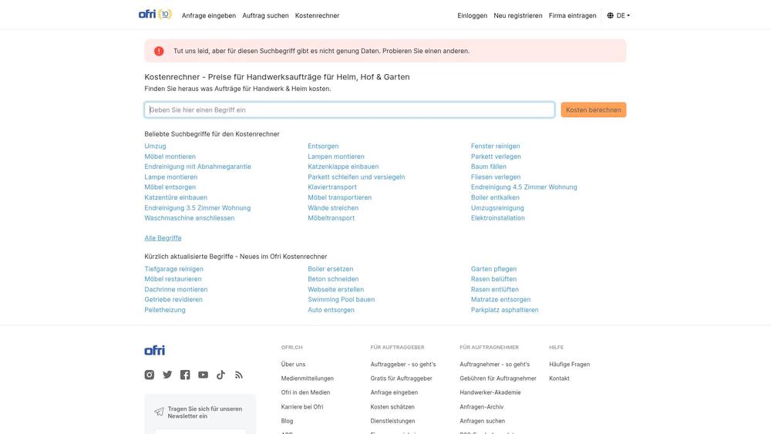Open Ofri Facebook page icon
Image resolution: width=771 pixels, height=434 pixels.
185,375
